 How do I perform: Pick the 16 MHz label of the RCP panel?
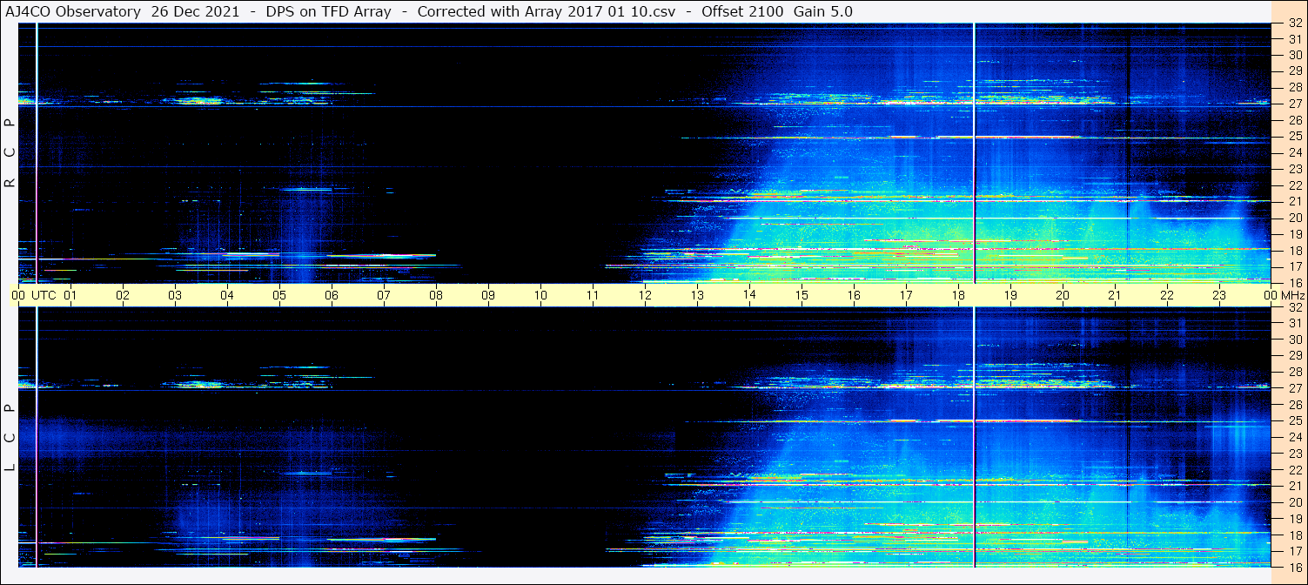click(x=1294, y=282)
